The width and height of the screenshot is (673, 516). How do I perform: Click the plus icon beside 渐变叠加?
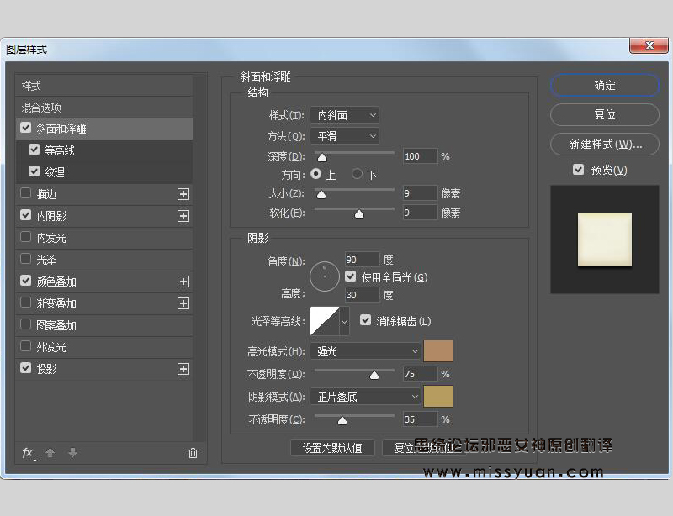(183, 303)
